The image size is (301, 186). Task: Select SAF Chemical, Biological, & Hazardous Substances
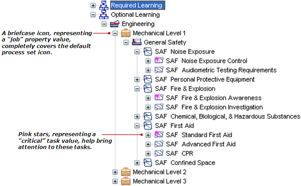point(227,117)
